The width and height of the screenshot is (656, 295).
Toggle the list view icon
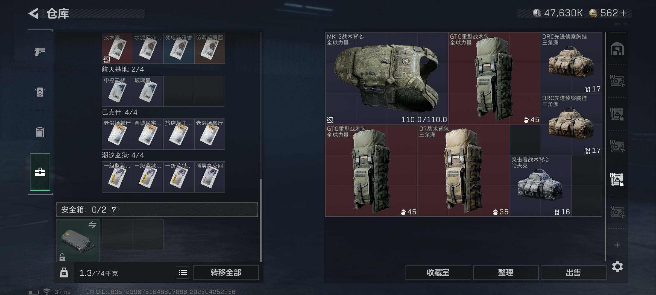click(183, 273)
